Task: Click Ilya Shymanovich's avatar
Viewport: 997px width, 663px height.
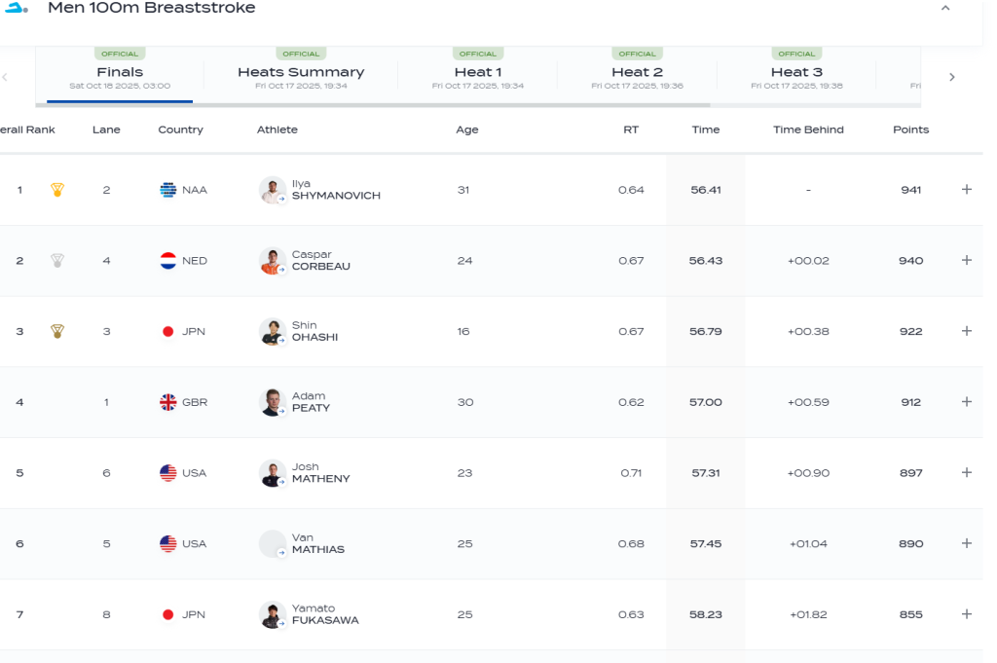Action: (x=272, y=190)
